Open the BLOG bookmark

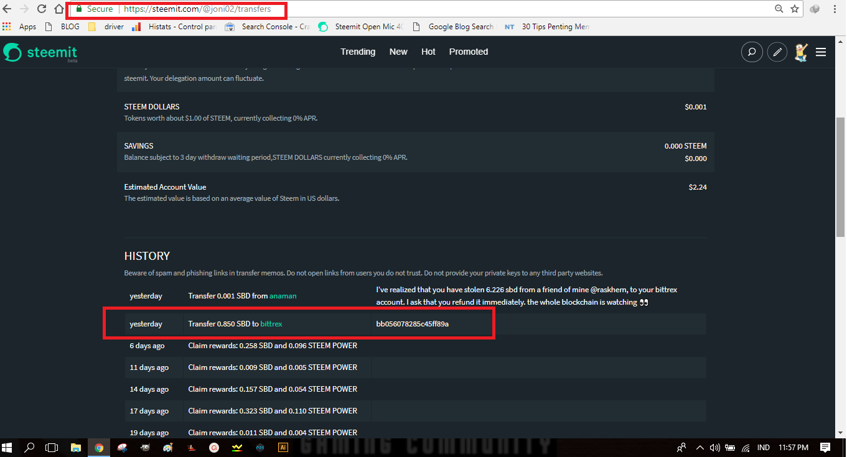click(x=63, y=27)
